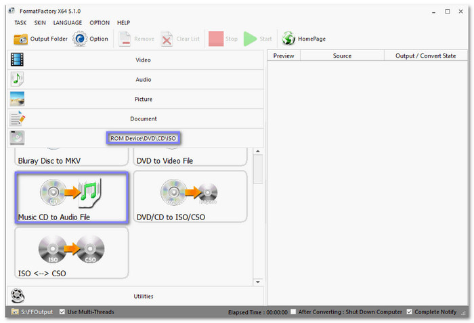Screen dimensions: 474x323
Task: Open the SKIN menu
Action: coord(40,22)
